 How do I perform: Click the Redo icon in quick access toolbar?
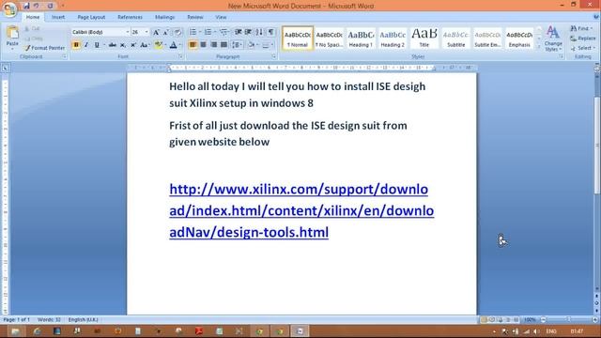50,6
